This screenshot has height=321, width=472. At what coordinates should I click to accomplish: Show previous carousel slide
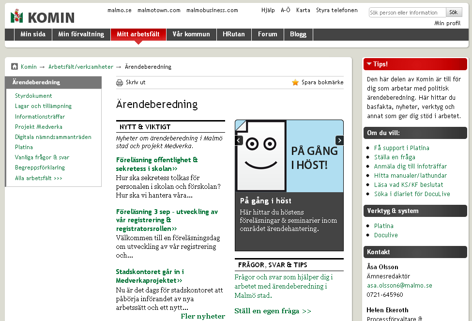(x=239, y=140)
